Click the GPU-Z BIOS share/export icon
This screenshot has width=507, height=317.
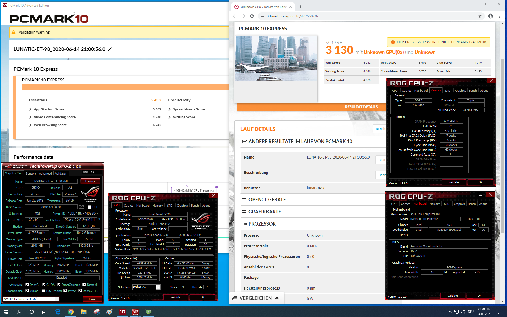click(x=82, y=207)
